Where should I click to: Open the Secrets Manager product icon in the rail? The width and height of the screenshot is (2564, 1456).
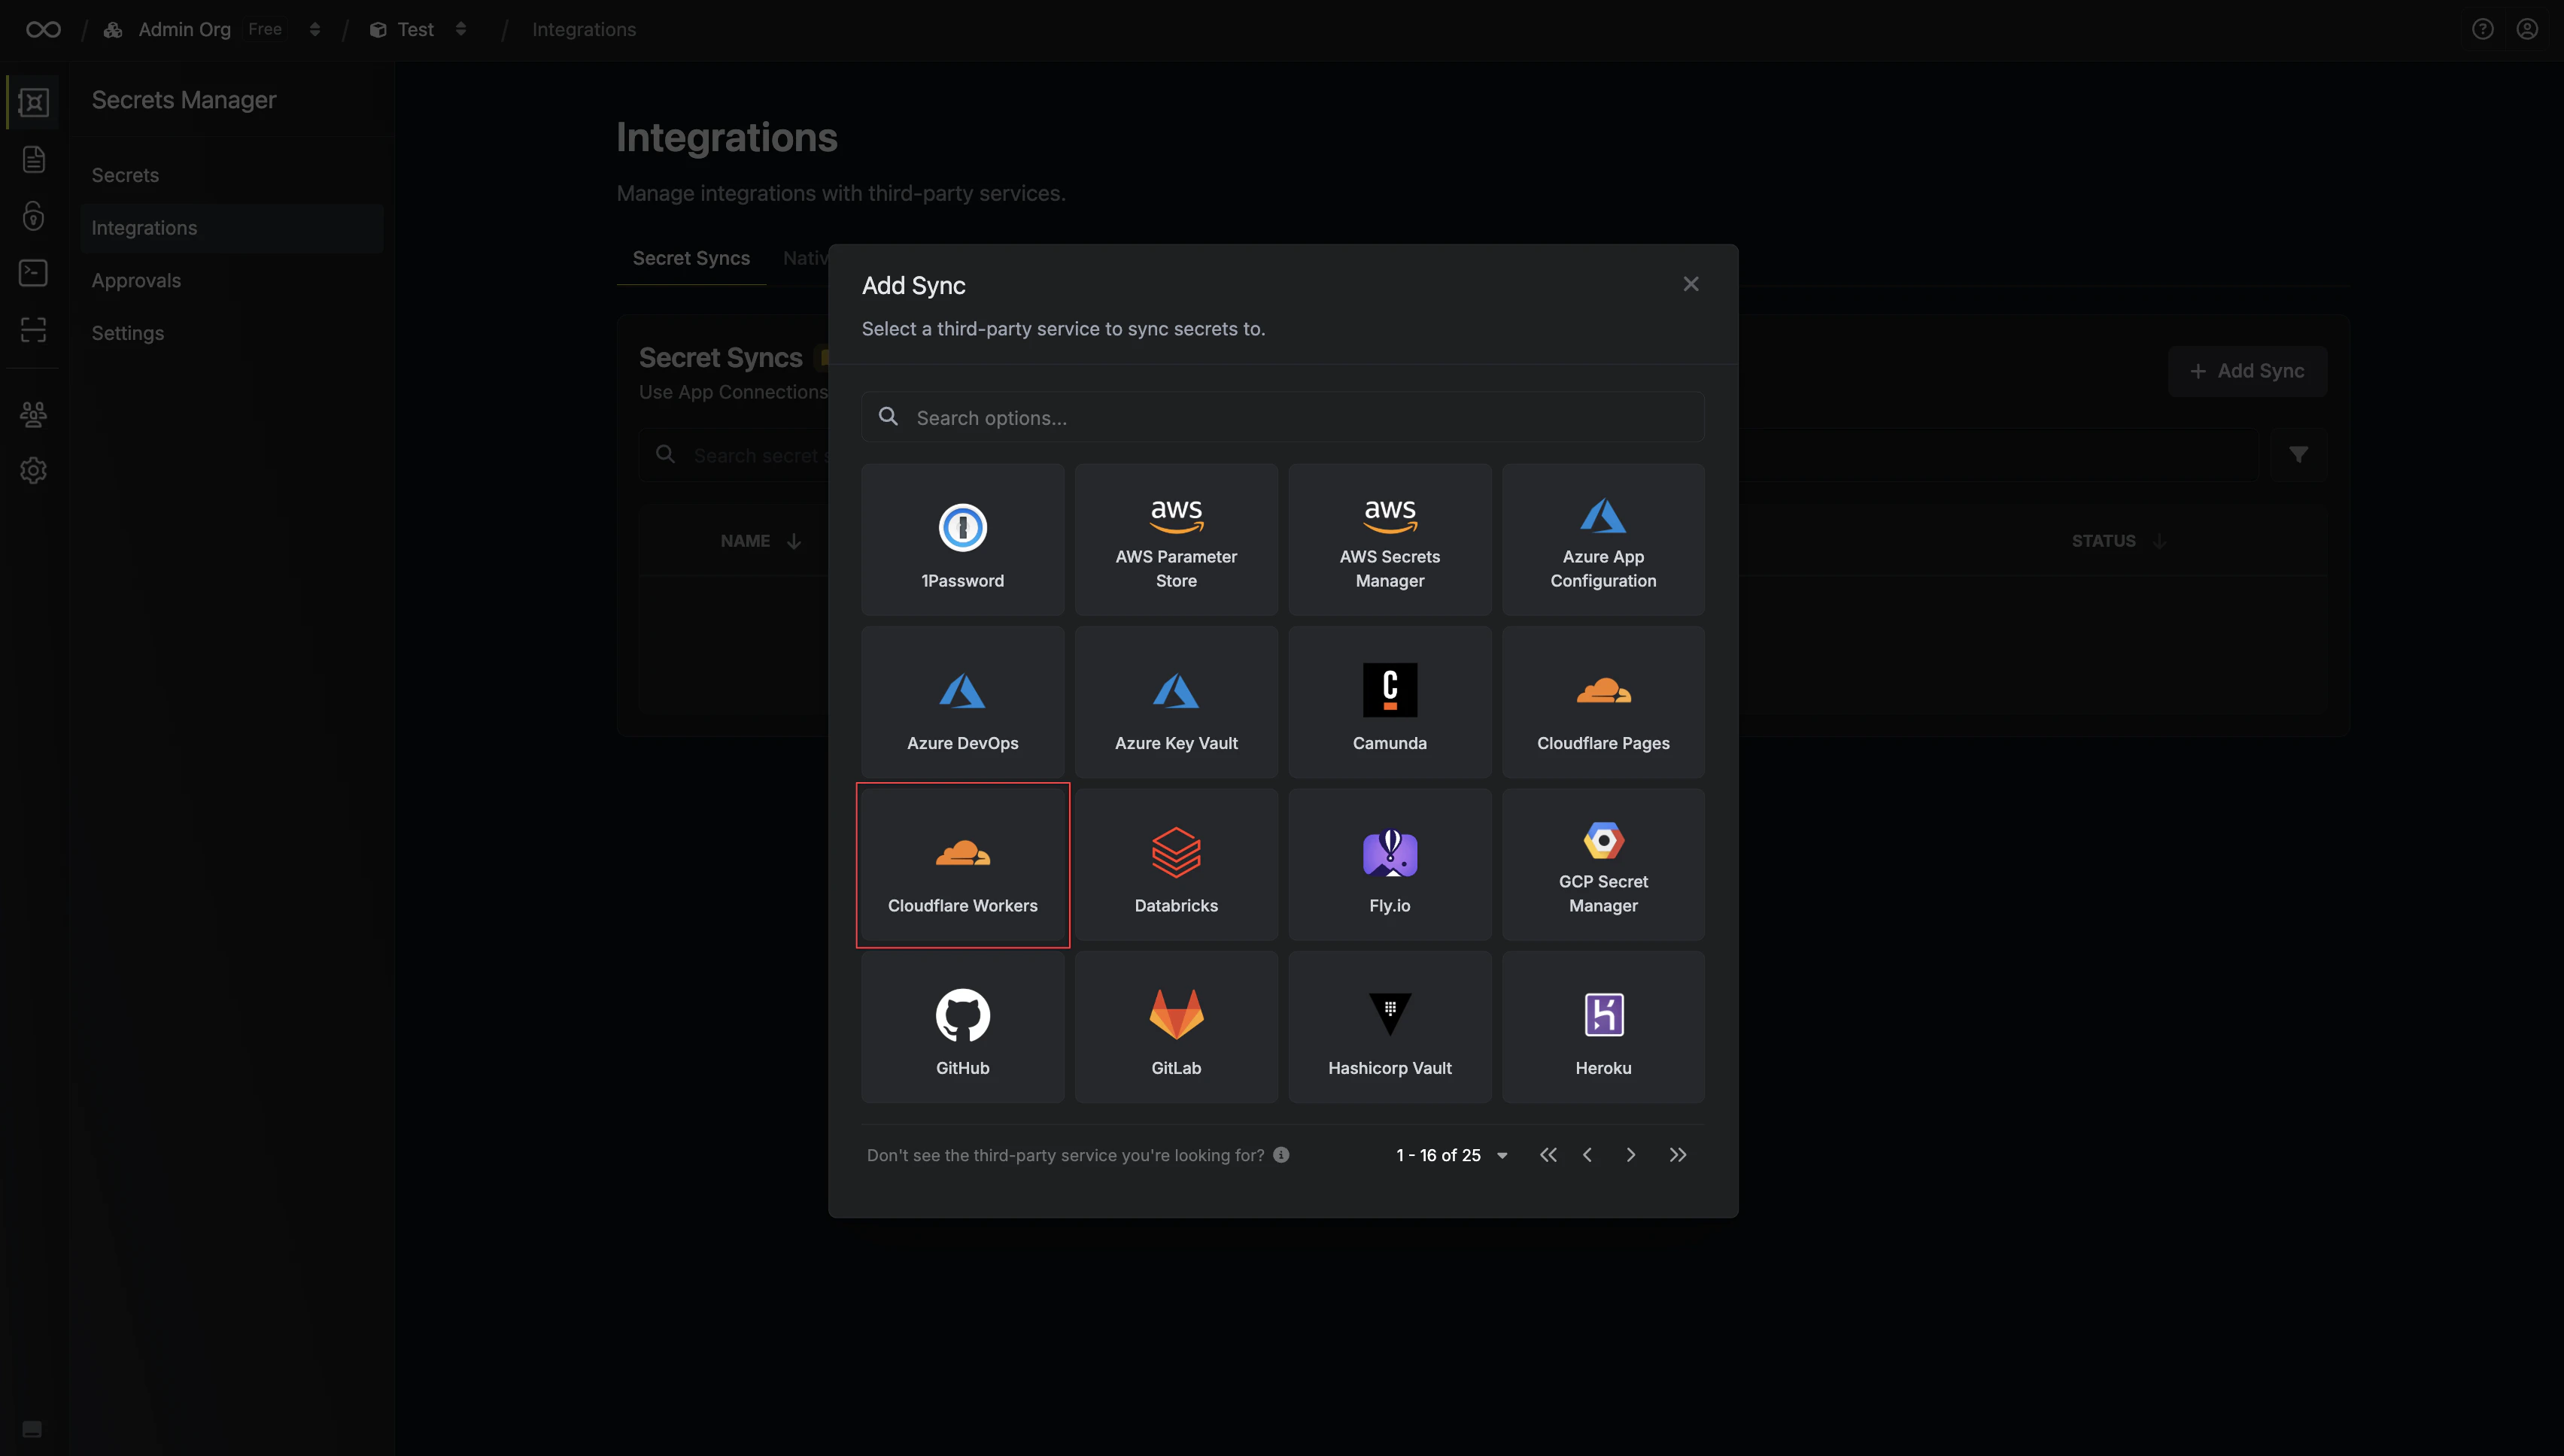click(34, 102)
